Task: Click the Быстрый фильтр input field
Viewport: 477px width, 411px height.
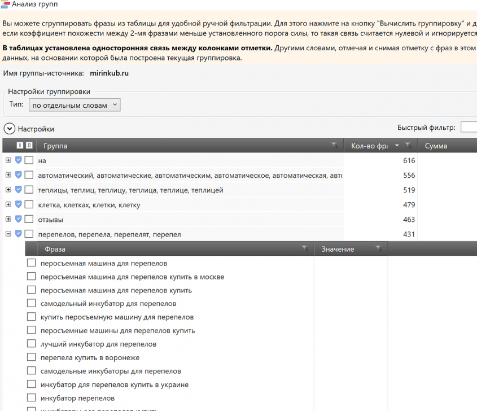Action: pos(469,128)
